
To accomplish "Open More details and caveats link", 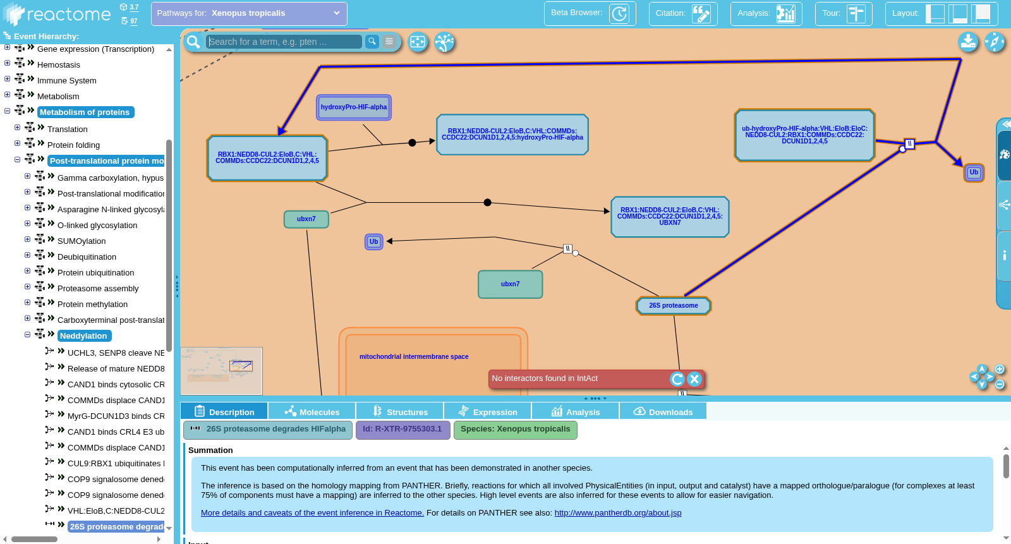I will pos(312,513).
